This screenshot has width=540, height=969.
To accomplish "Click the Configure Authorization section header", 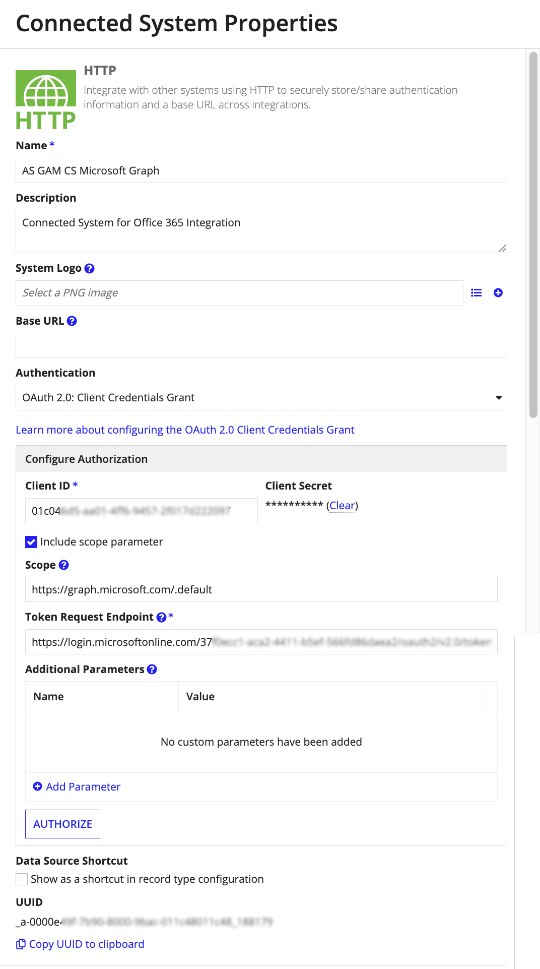I will coord(261,459).
